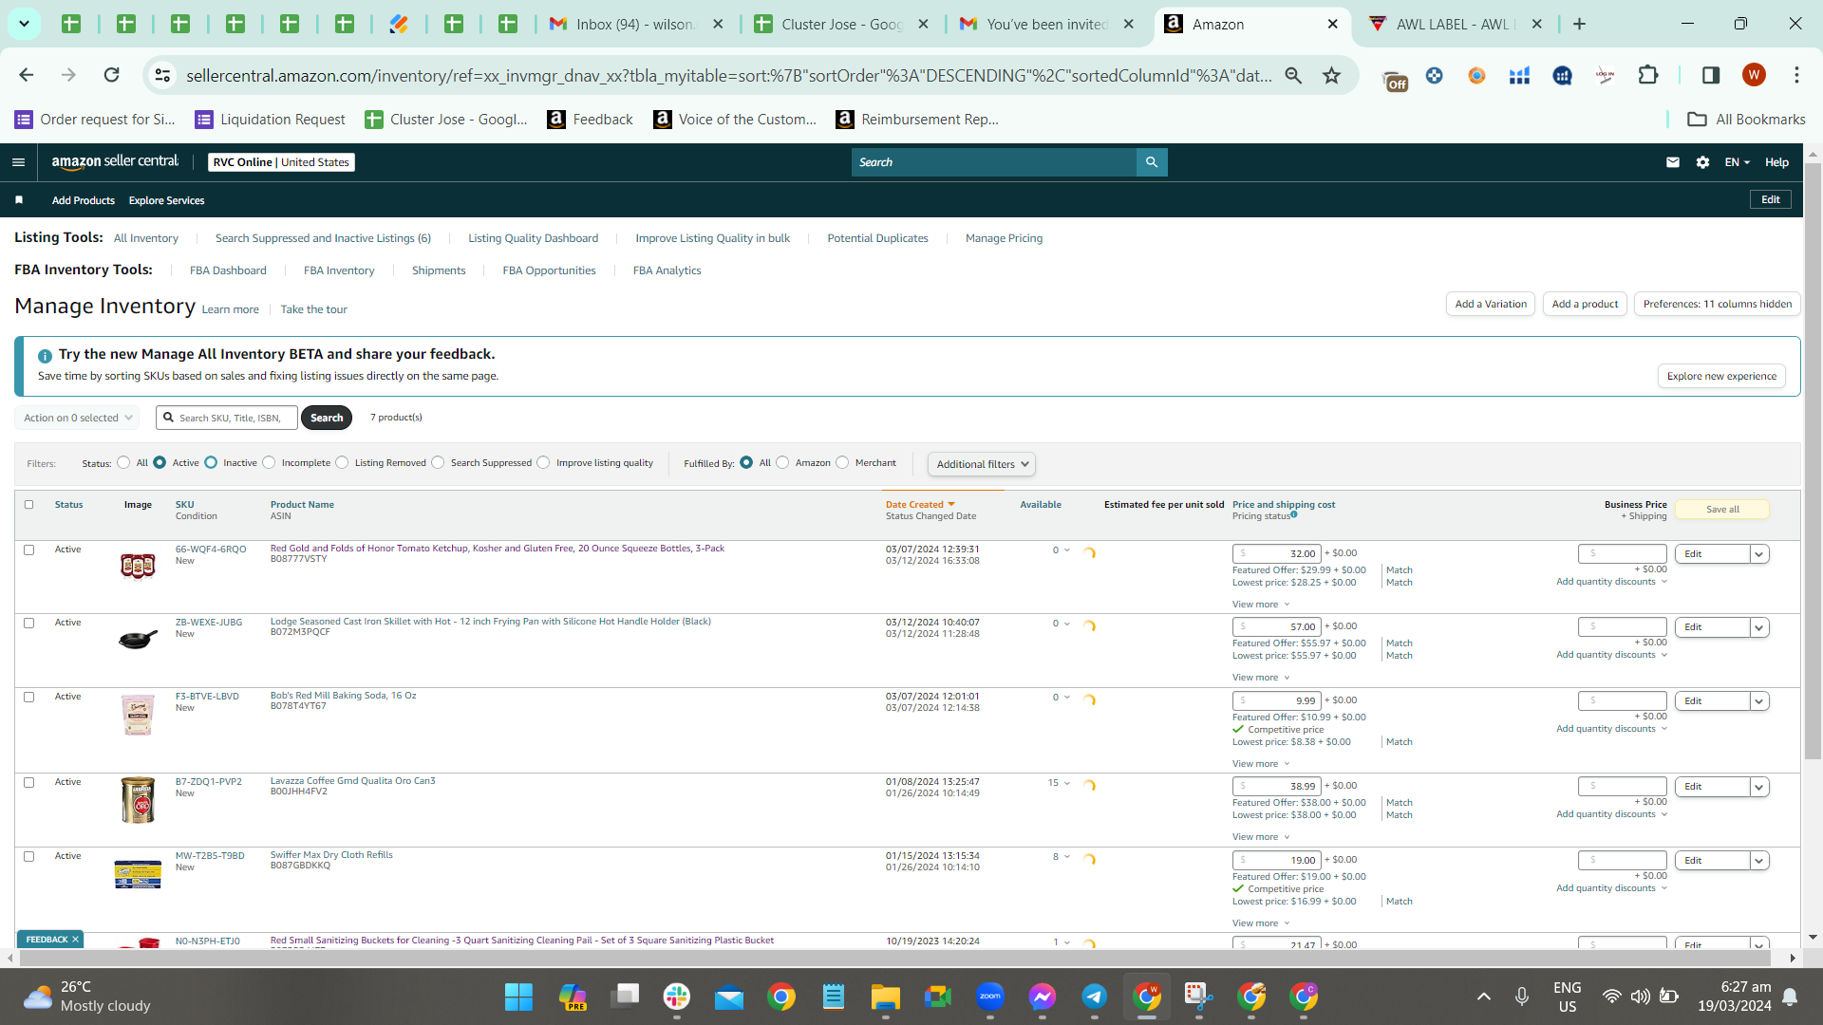
Task: Tick the checkbox for the Lavazza Coffee row
Action: click(x=28, y=782)
